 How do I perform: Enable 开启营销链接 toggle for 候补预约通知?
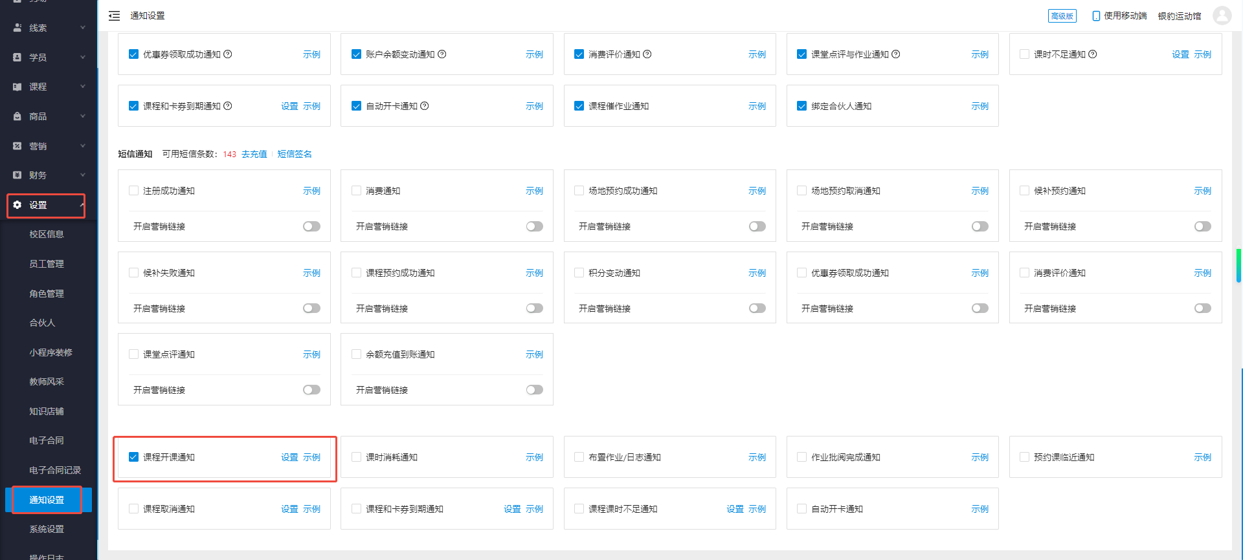click(x=1203, y=226)
